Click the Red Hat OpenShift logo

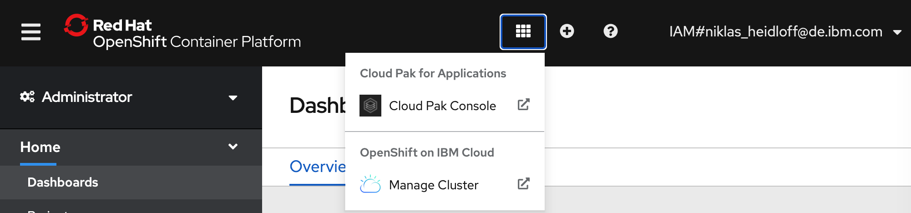click(182, 31)
